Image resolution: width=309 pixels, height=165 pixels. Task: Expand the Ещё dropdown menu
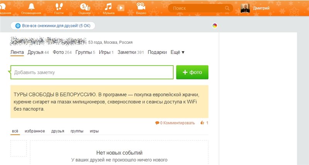click(177, 52)
